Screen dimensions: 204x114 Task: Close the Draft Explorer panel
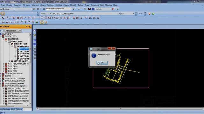click(30, 27)
